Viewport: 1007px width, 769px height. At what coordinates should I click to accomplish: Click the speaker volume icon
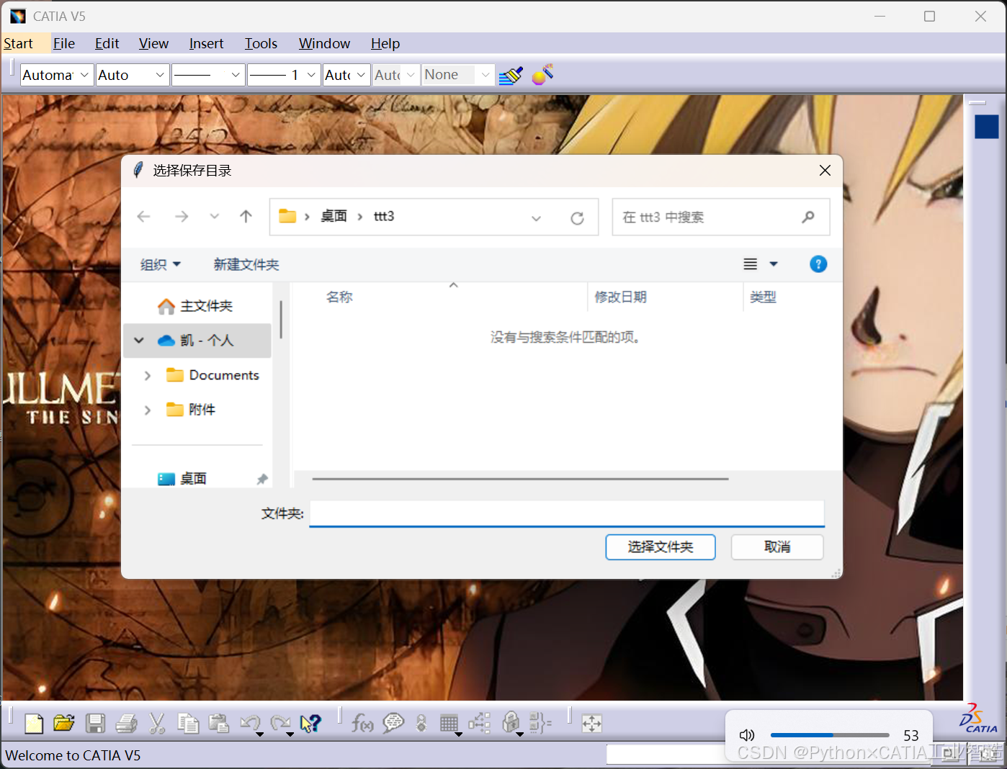[747, 735]
